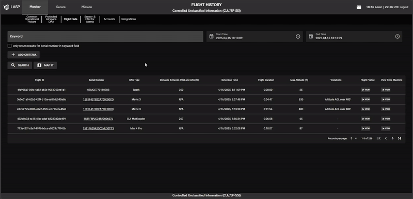Click the Start Time date field
413x199 pixels.
point(255,37)
